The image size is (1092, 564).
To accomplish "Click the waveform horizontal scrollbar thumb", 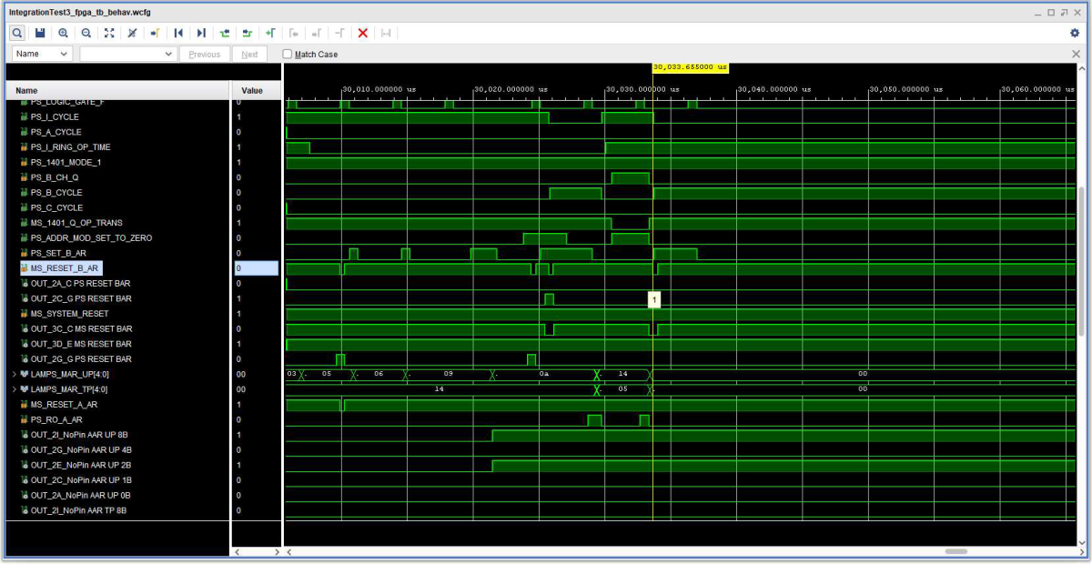I will 955,551.
